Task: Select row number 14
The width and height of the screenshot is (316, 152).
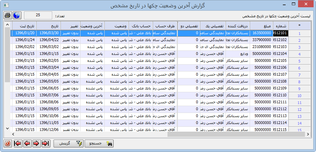Action: pos(299,123)
